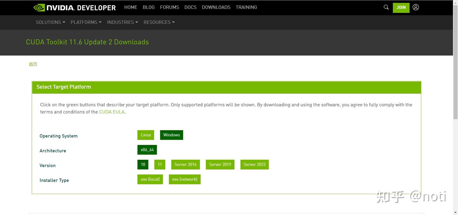
Task: Select Windows version 11
Action: 160,165
